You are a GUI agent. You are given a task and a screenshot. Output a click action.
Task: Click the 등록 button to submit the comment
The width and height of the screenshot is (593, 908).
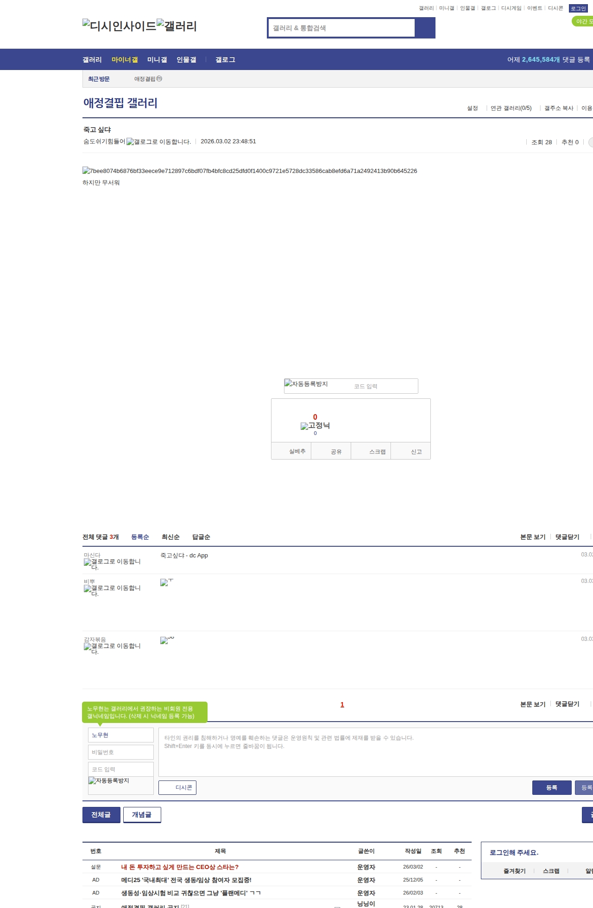pyautogui.click(x=552, y=787)
